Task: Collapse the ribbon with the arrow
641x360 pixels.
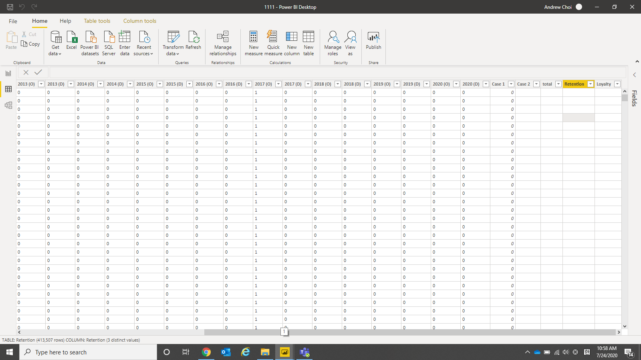Action: pyautogui.click(x=637, y=62)
